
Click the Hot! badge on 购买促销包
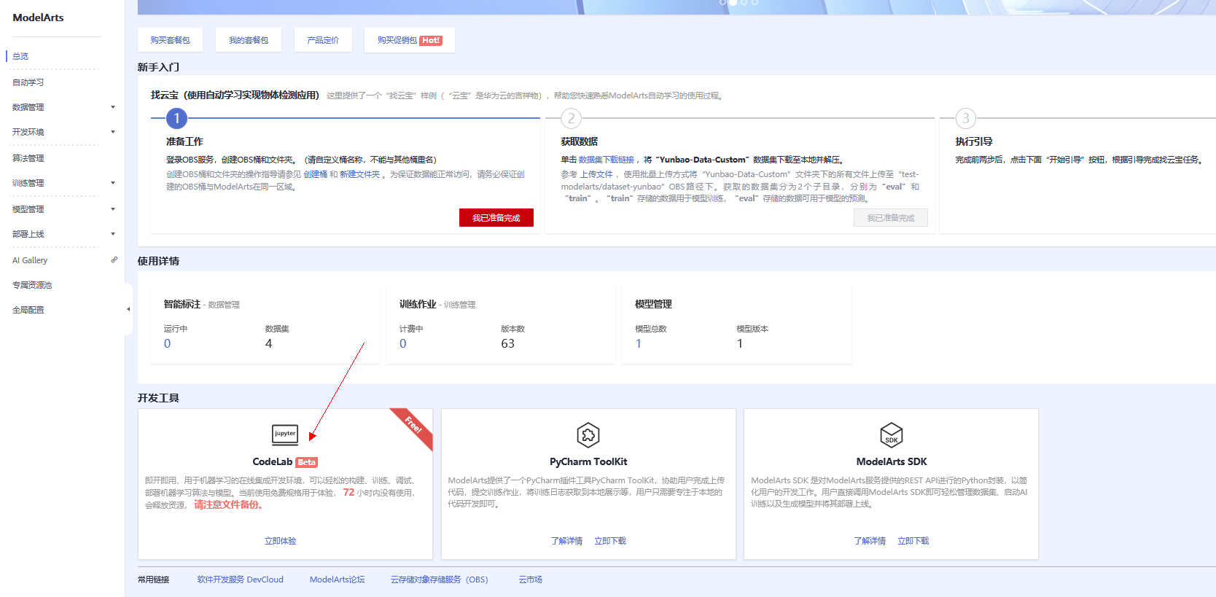(431, 41)
